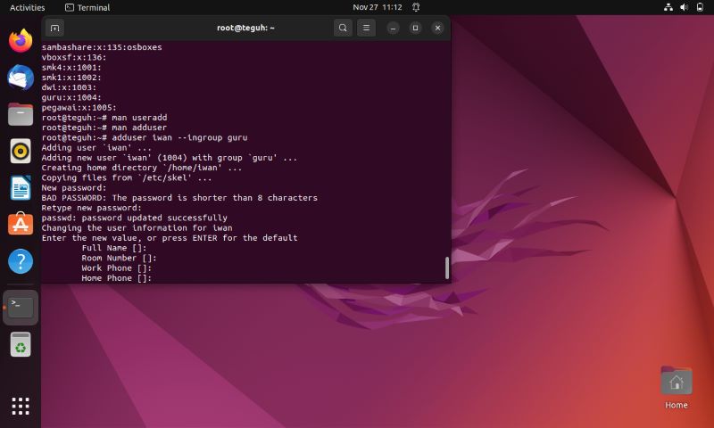This screenshot has width=714, height=428.
Task: Minimize the terminal window
Action: point(393,29)
